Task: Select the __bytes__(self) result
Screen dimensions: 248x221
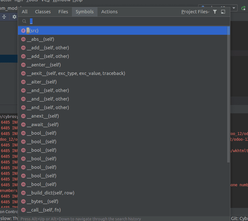Action: pos(122,201)
